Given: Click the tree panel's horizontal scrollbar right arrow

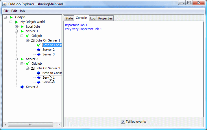Looking at the screenshot, I should (60, 124).
